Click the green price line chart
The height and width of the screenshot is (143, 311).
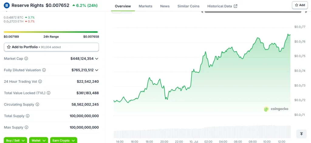[x=202, y=68]
